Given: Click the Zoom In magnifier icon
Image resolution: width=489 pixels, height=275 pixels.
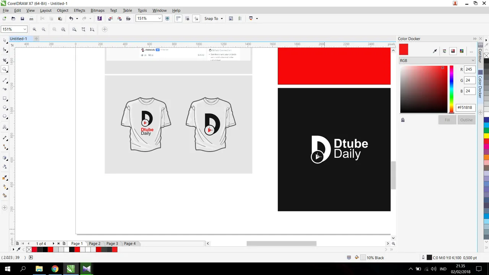Looking at the screenshot, I should pyautogui.click(x=34, y=29).
